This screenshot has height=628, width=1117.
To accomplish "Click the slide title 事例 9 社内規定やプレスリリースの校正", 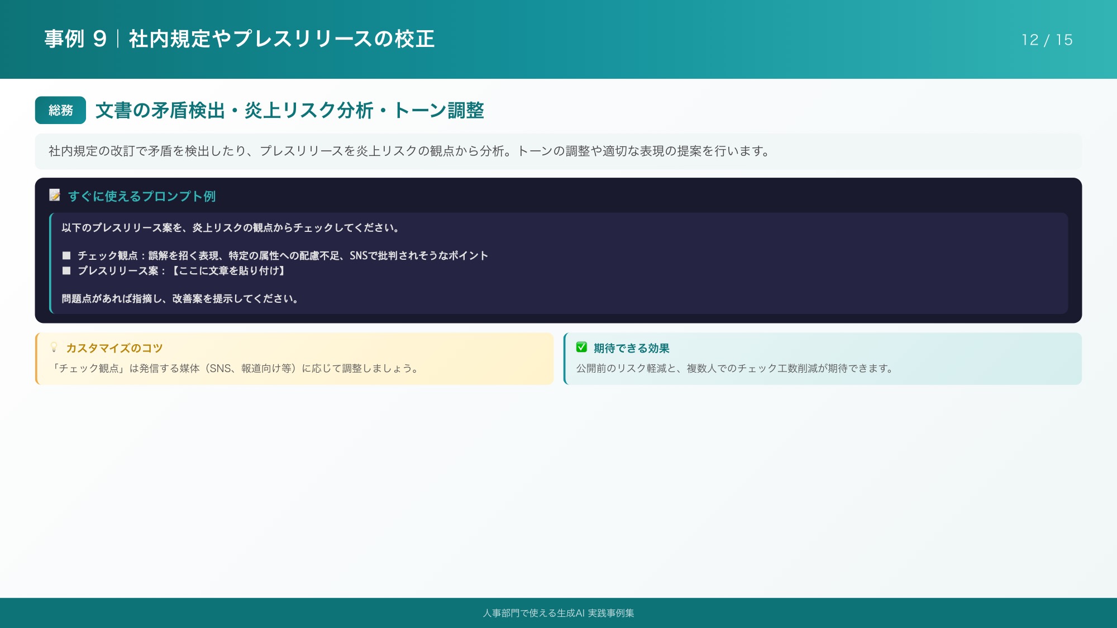I will (240, 39).
